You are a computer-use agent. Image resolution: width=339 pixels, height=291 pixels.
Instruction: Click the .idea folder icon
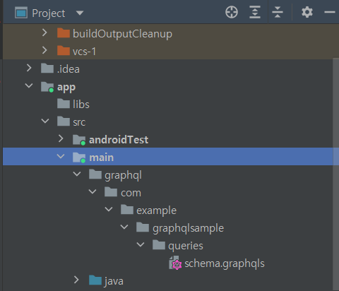click(x=47, y=69)
